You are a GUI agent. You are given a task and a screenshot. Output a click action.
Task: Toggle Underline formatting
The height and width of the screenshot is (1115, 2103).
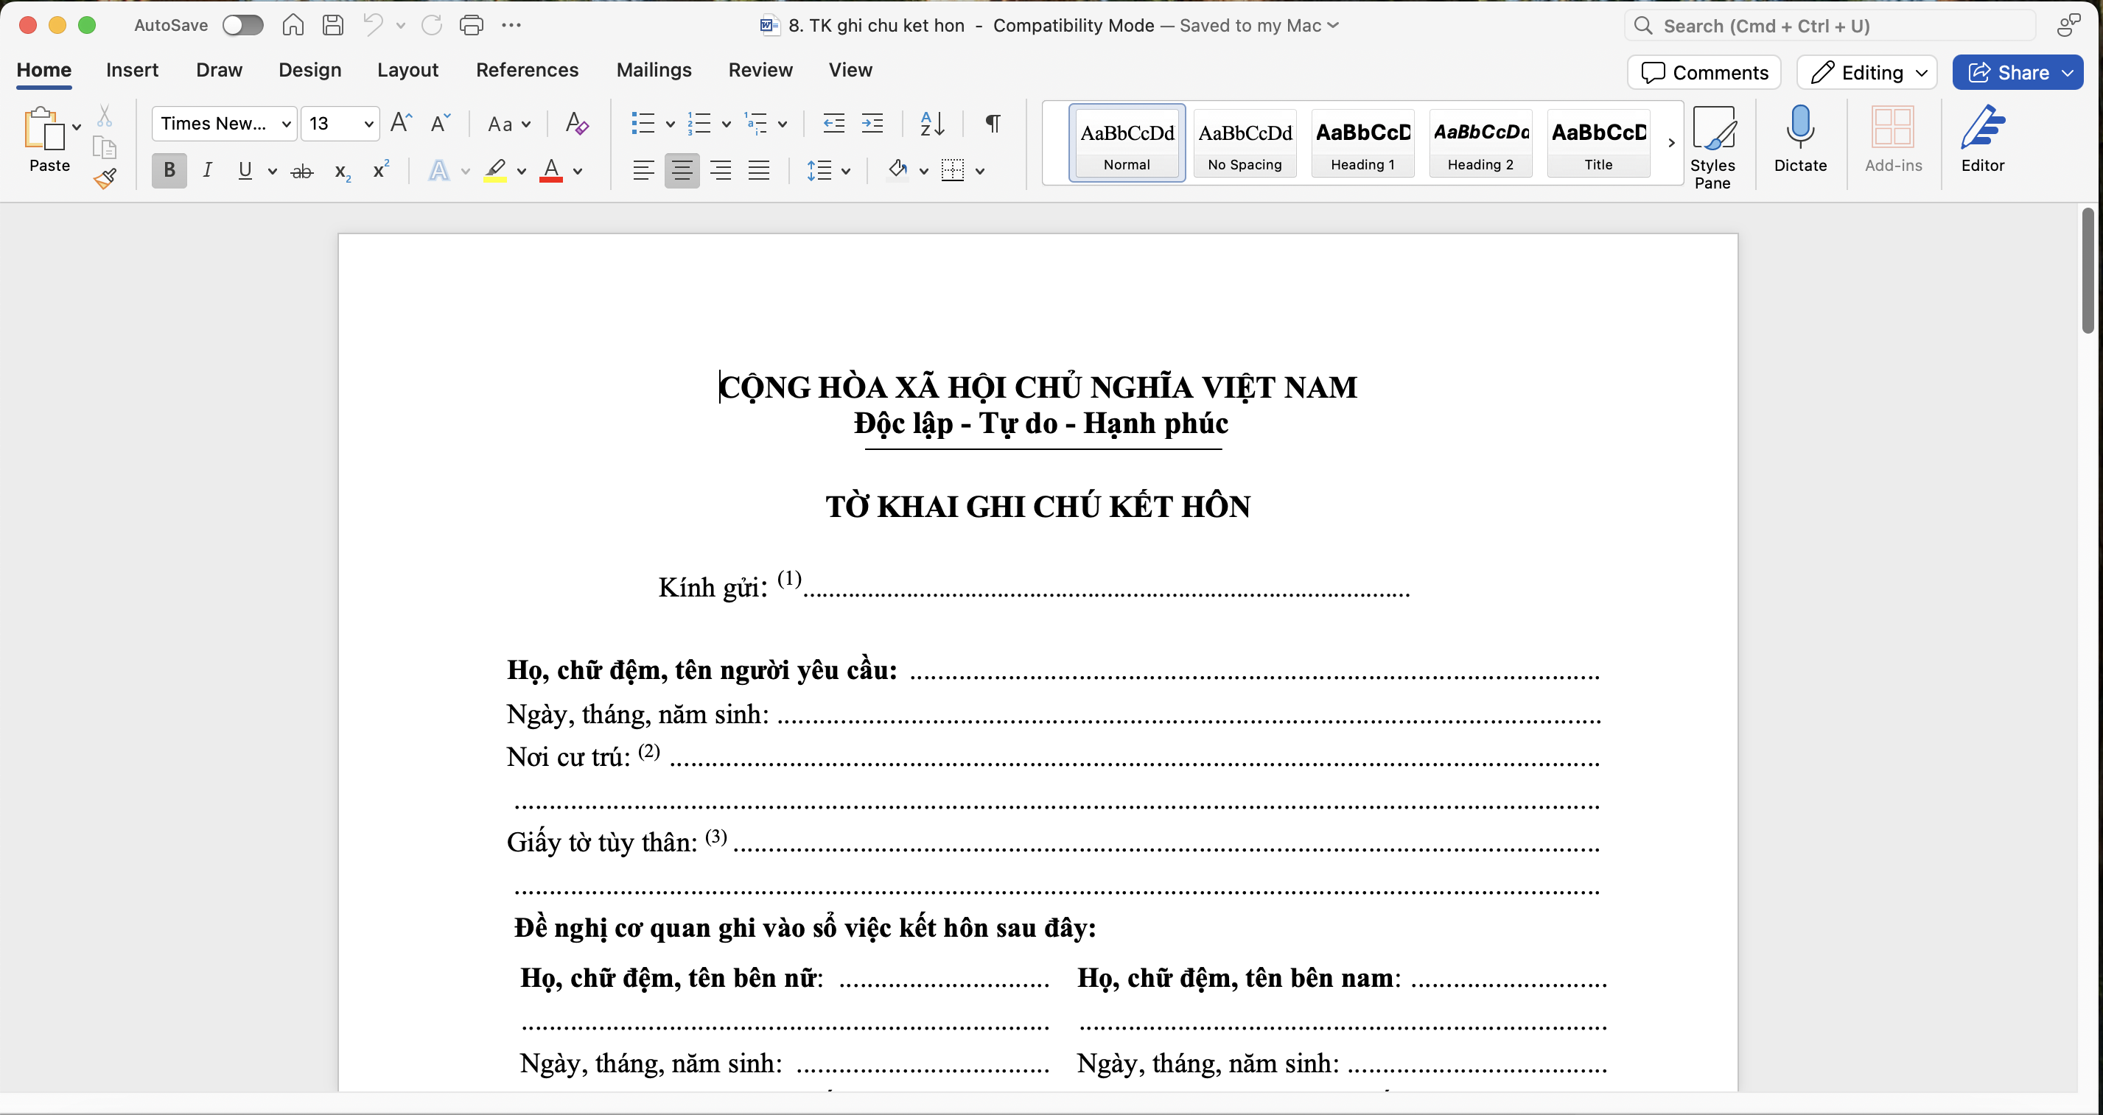click(x=245, y=170)
